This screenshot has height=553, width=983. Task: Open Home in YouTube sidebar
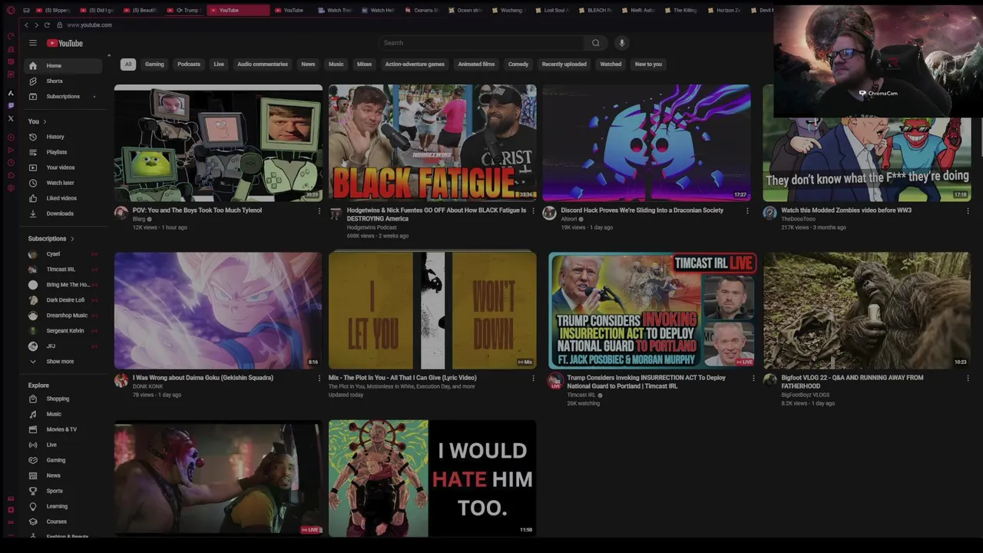tap(61, 66)
